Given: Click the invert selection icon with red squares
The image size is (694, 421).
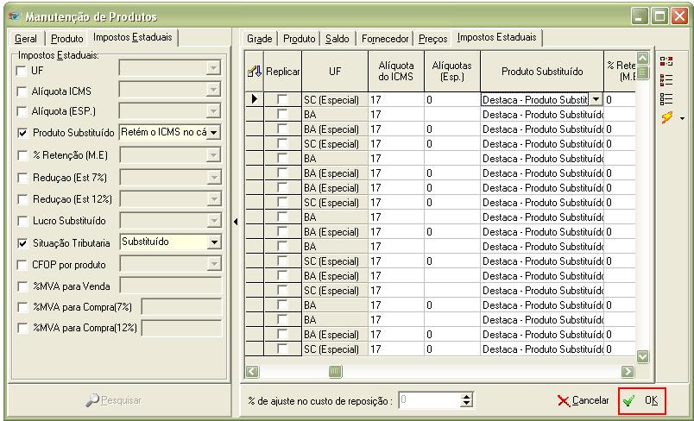Looking at the screenshot, I should pos(666,61).
